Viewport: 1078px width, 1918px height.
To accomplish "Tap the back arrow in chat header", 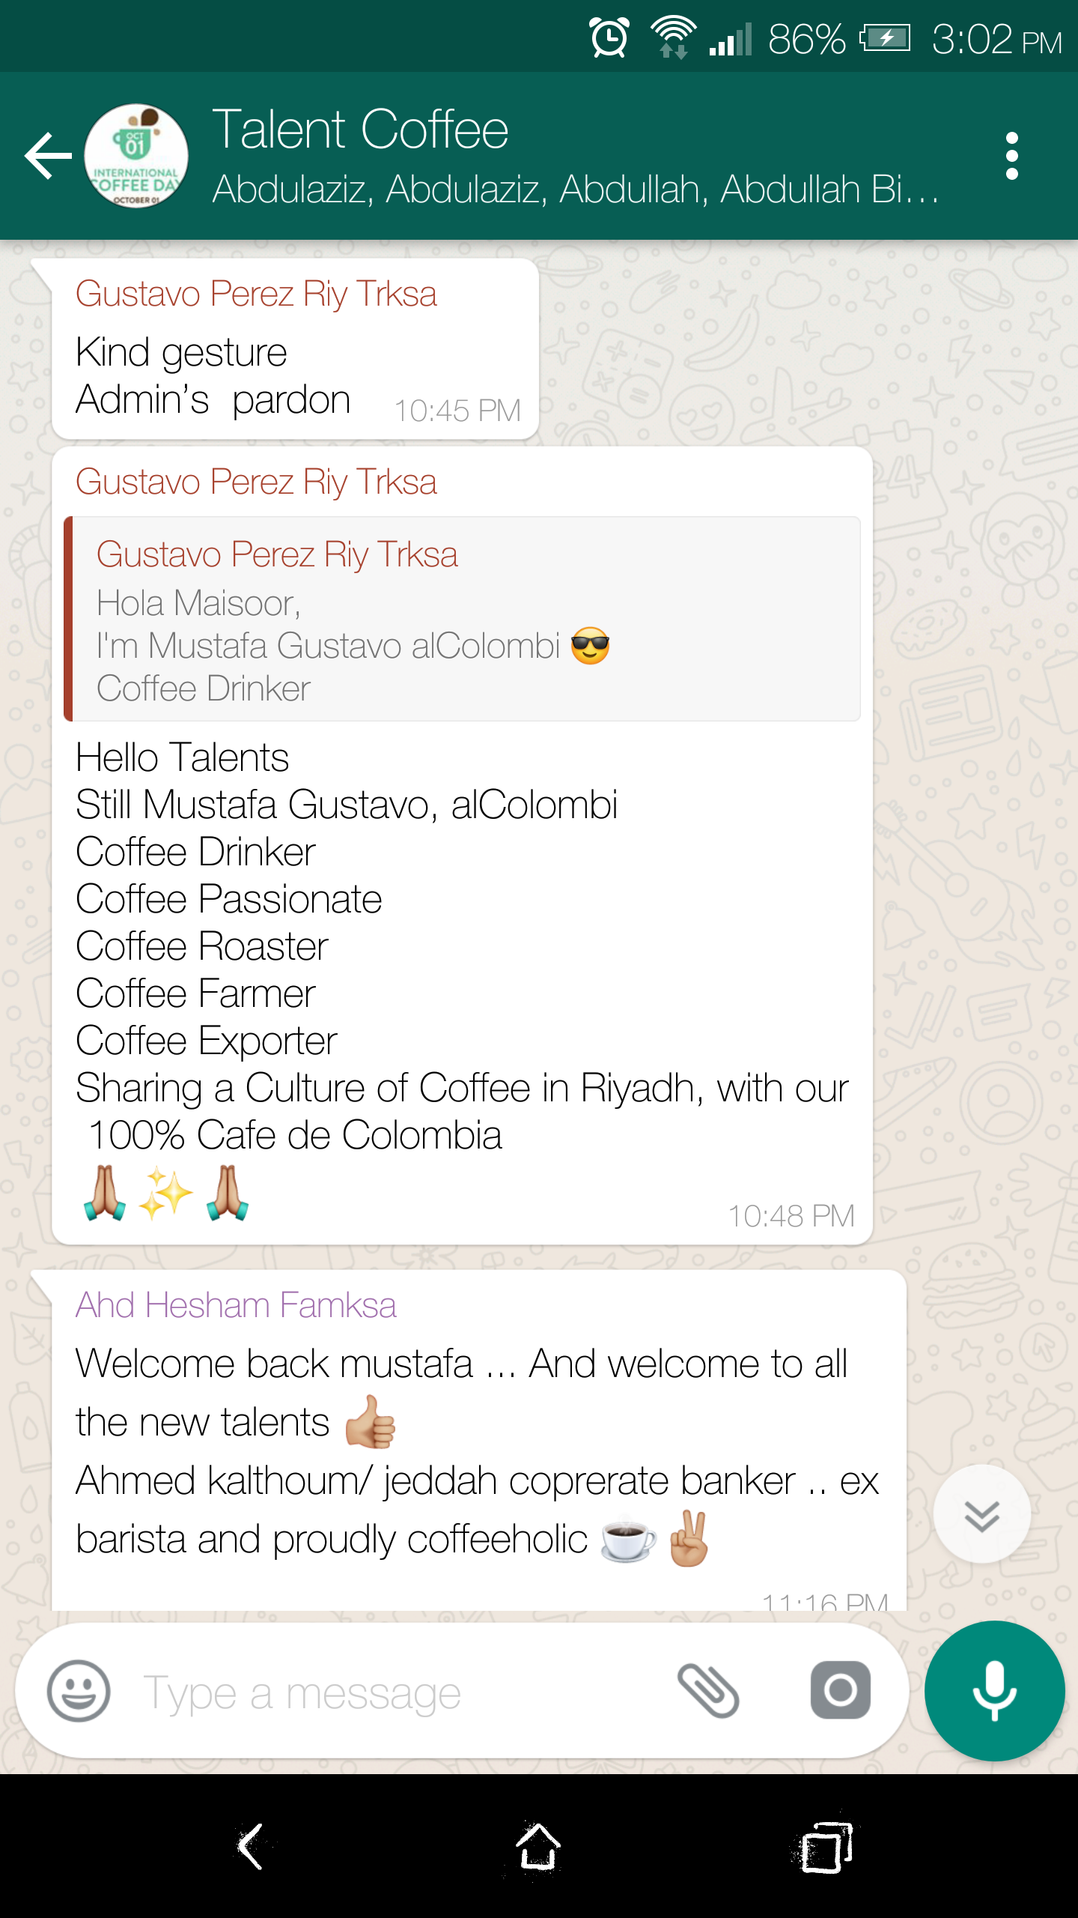I will (48, 156).
